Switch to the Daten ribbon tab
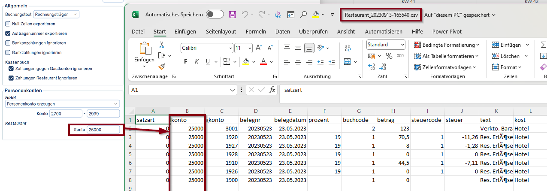Viewport: 547px width, 191px height. [x=283, y=31]
